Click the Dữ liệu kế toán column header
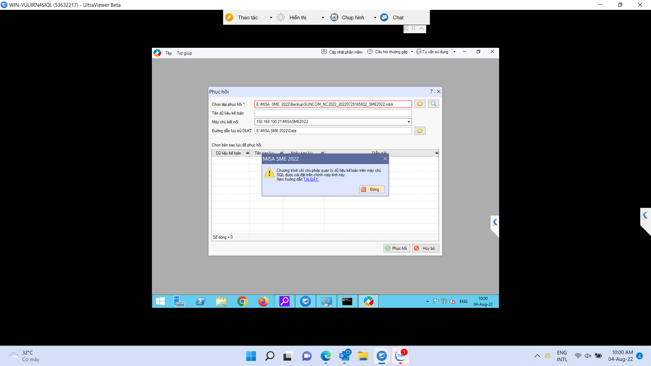This screenshot has width=651, height=366. (x=229, y=153)
